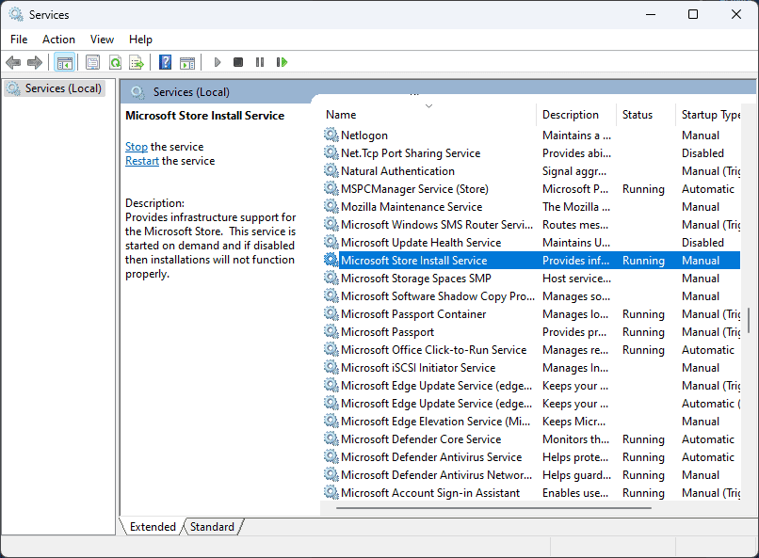Click Automatic startup type of Microsoft Defender Core Service
The width and height of the screenshot is (759, 558).
point(708,439)
